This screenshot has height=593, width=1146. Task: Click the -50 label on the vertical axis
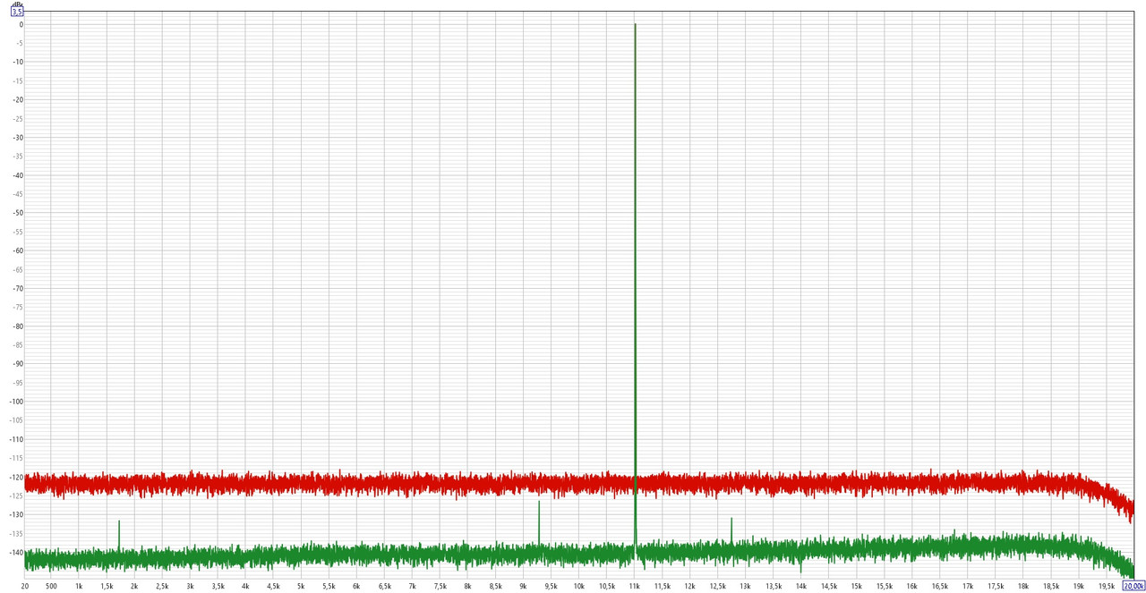click(16, 213)
